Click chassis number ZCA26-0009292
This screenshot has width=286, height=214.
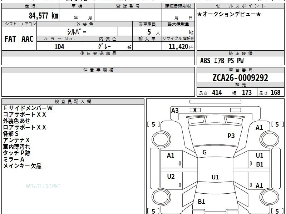click(x=240, y=78)
